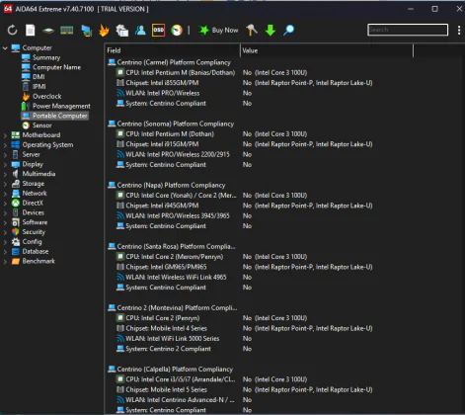Open the user silhouette toolbar icon
Viewport: 465px width, 415px height.
[x=140, y=31]
